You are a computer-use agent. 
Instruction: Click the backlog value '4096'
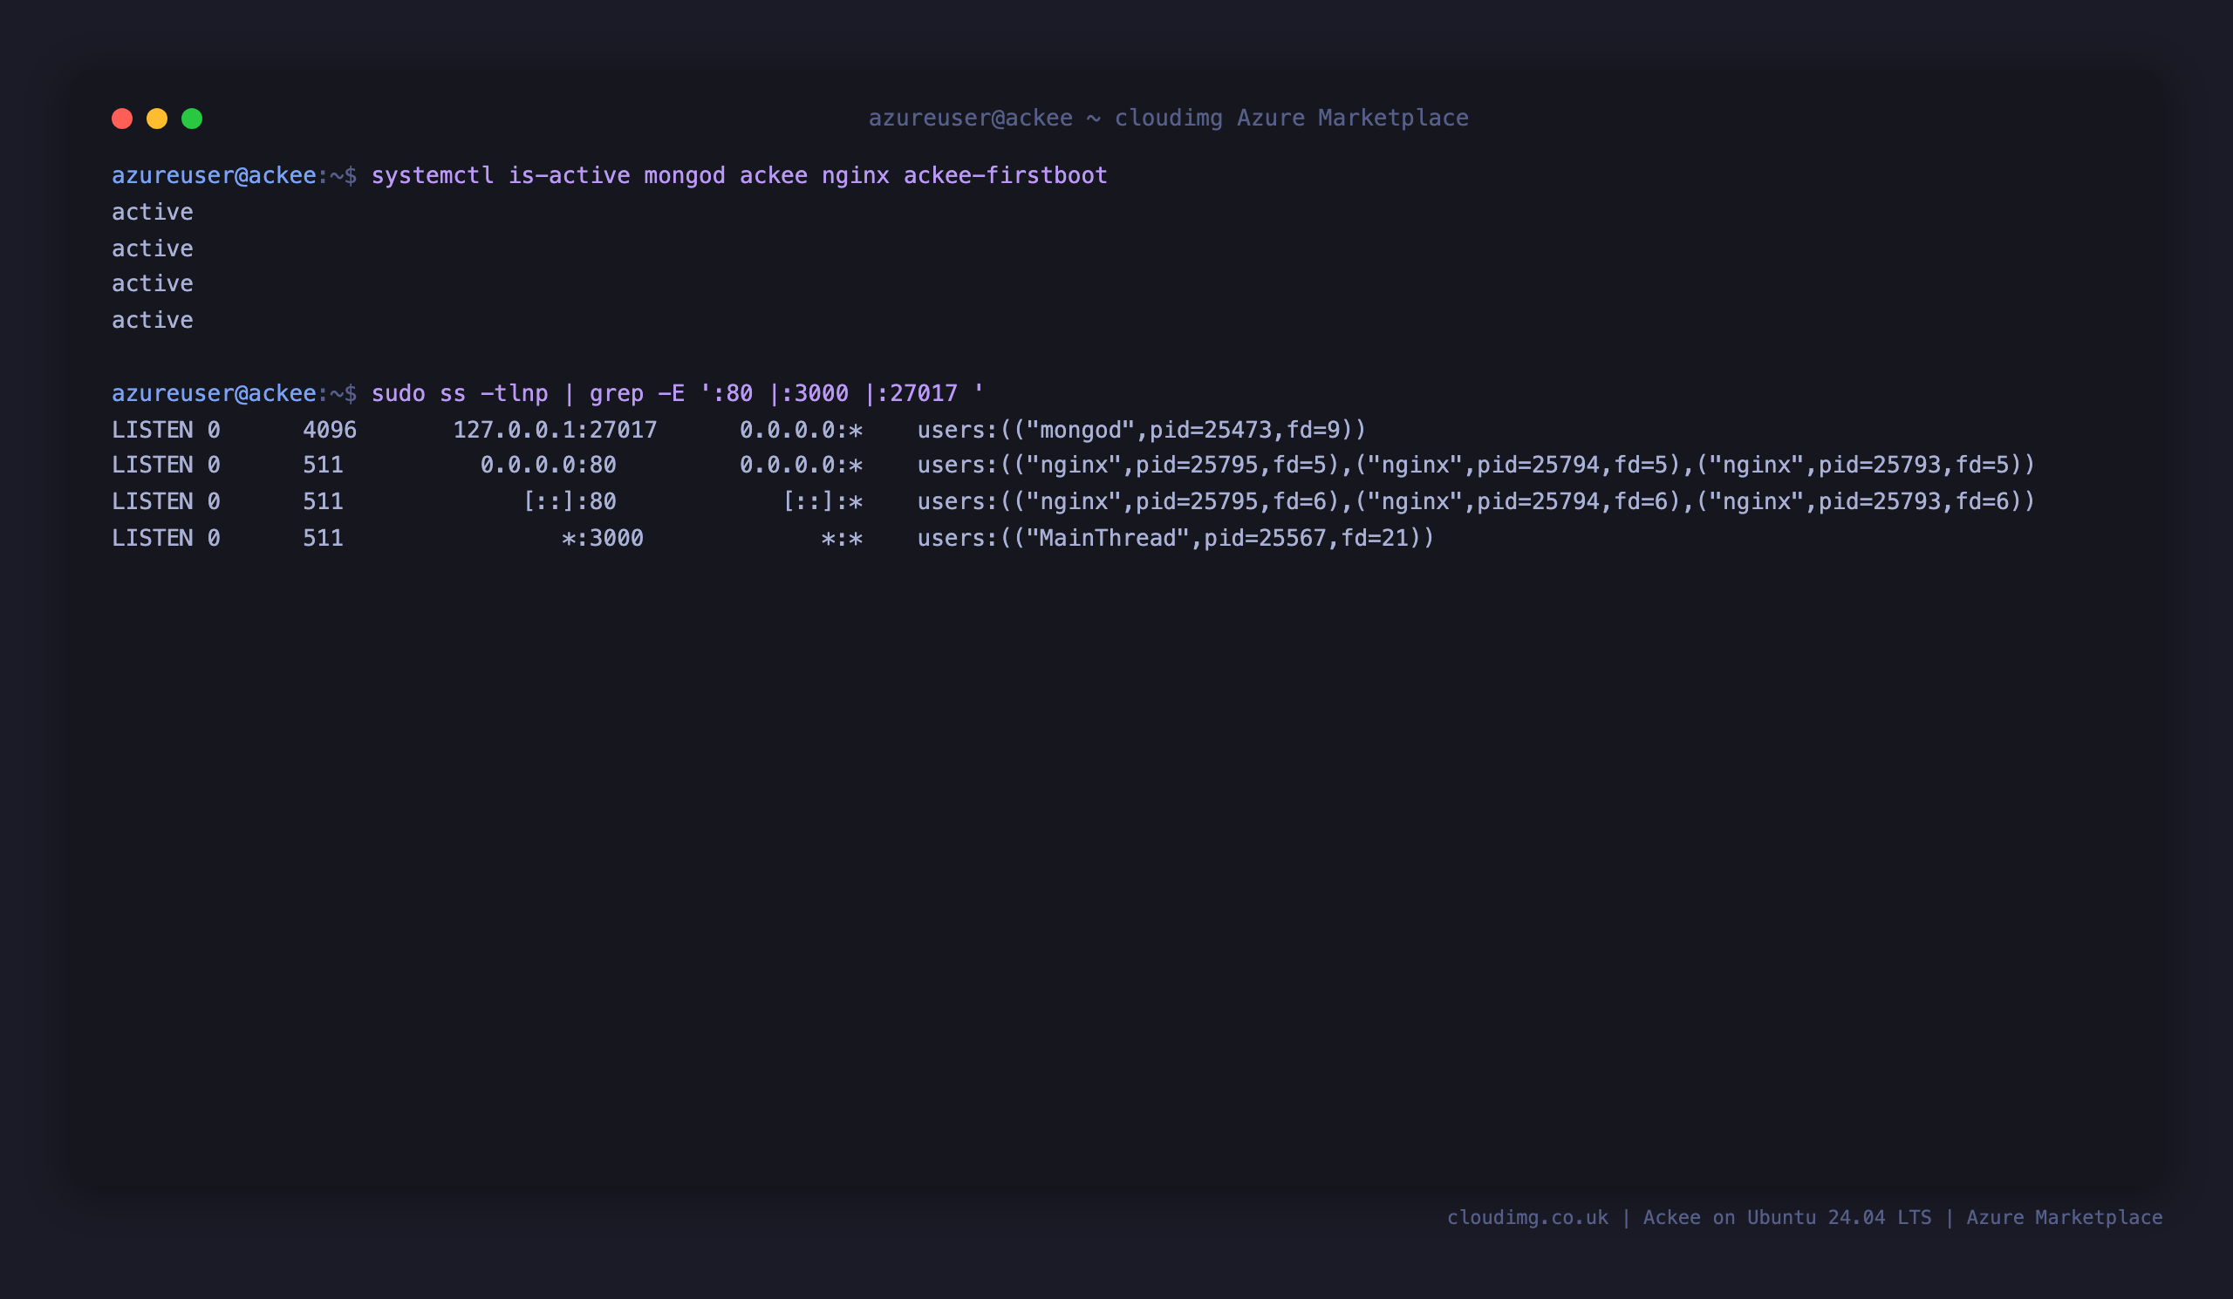tap(330, 430)
